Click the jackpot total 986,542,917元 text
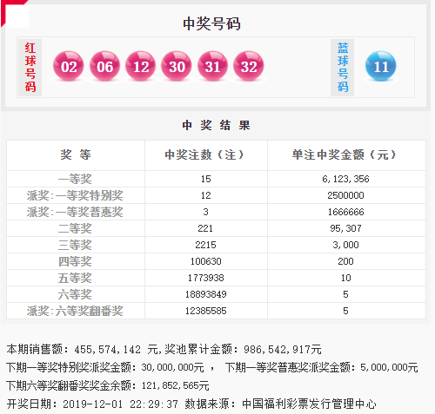The height and width of the screenshot is (414, 435). click(283, 350)
